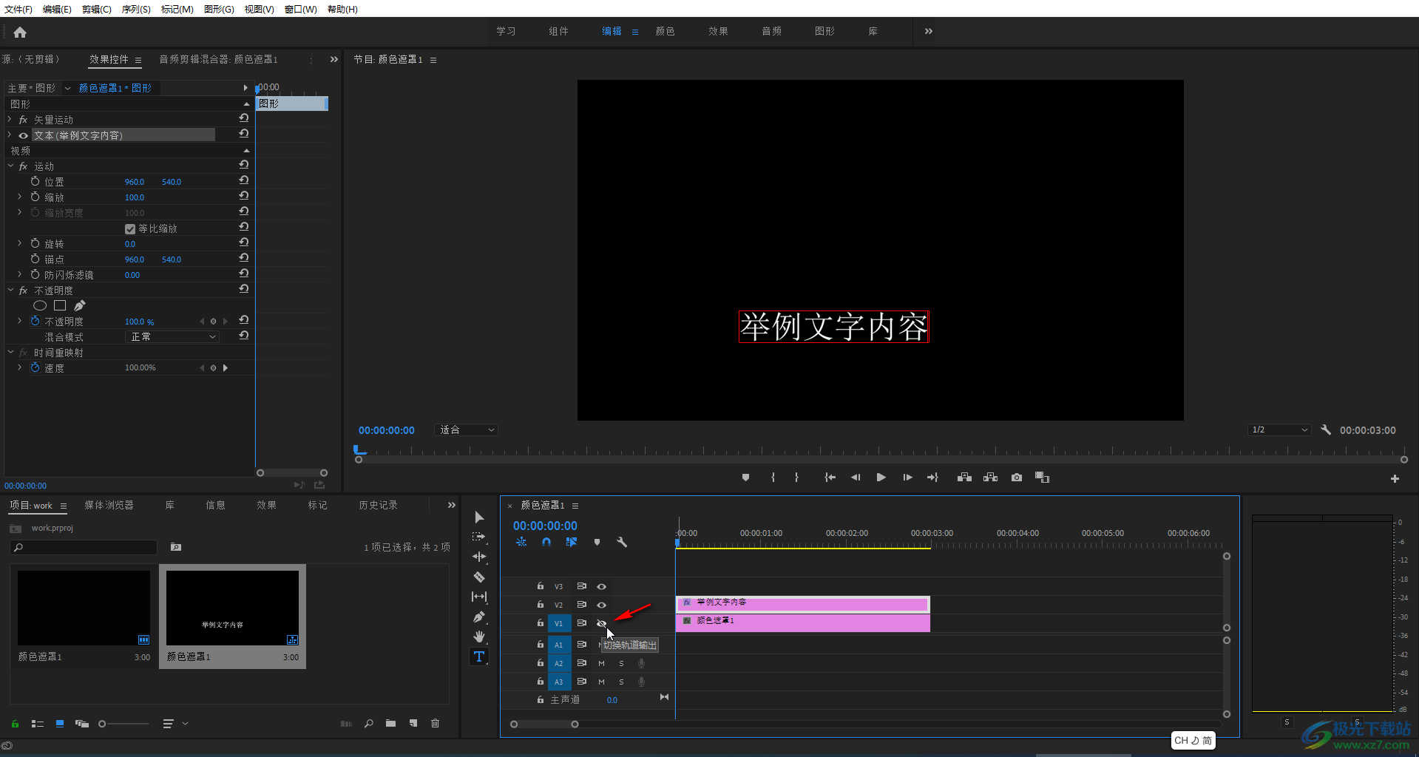The image size is (1419, 757).
Task: Open timeline display settings wrench
Action: (x=622, y=542)
